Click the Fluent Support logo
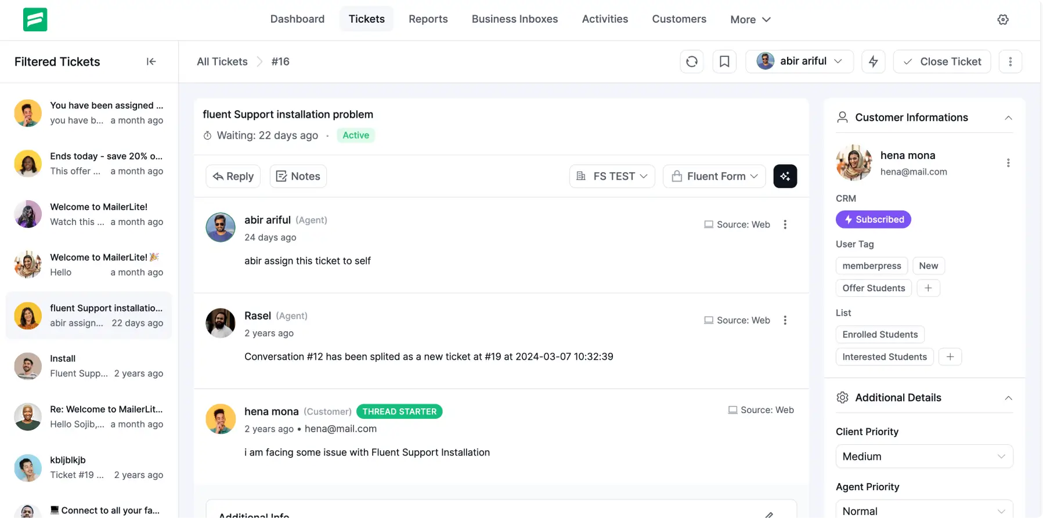 [35, 20]
